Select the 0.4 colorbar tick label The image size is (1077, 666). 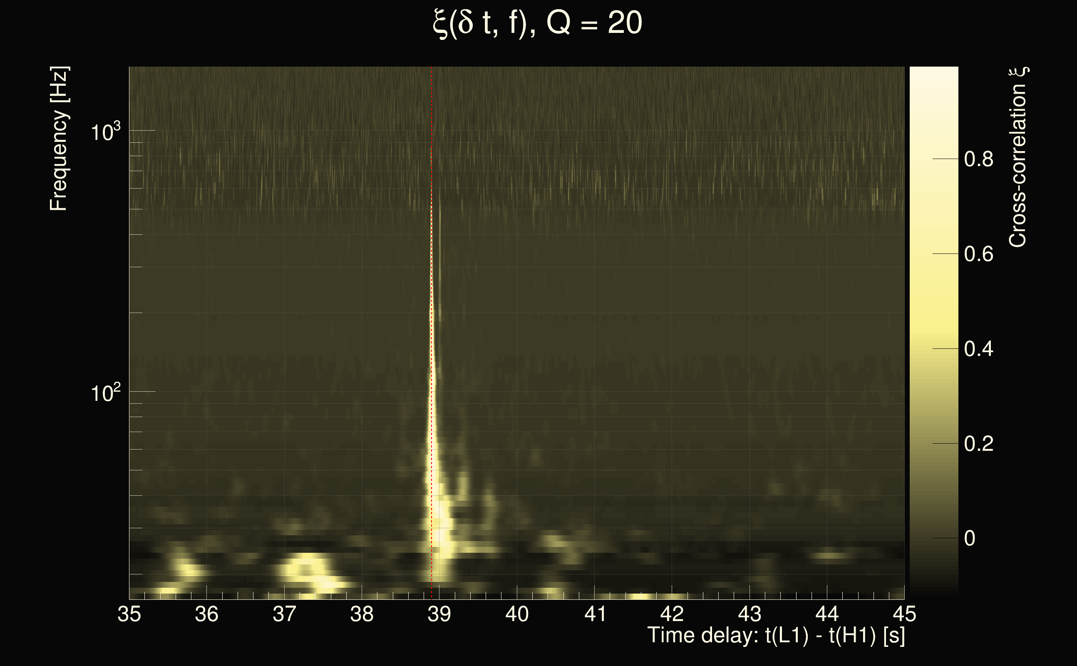978,349
